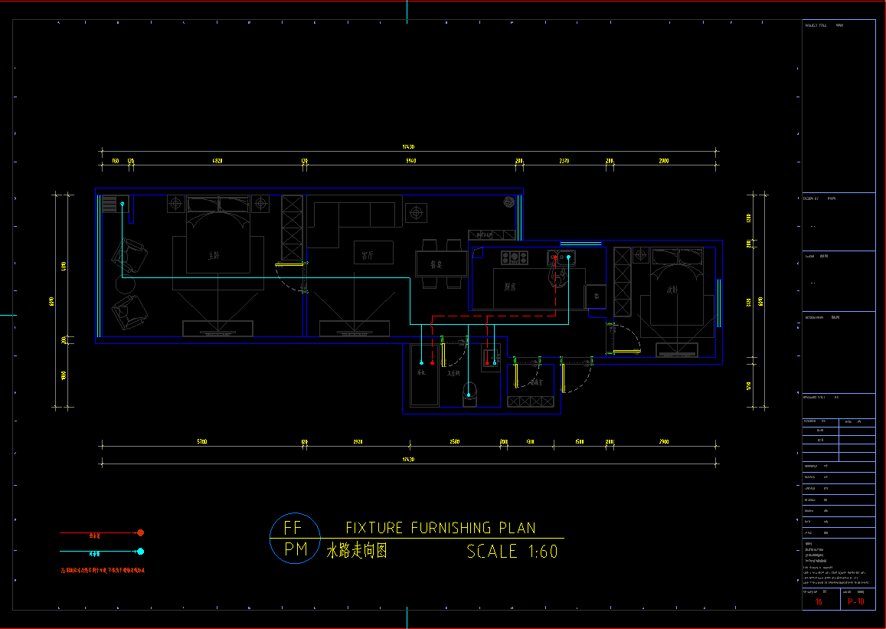Select the 厨房 kitchen label
Screen dimensions: 886x629
pos(510,288)
